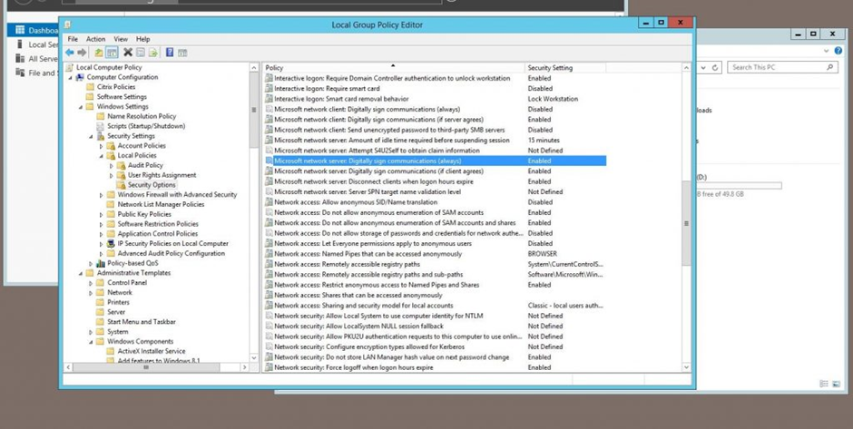Open Properties from the toolbar icon
853x429 pixels.
[x=141, y=53]
